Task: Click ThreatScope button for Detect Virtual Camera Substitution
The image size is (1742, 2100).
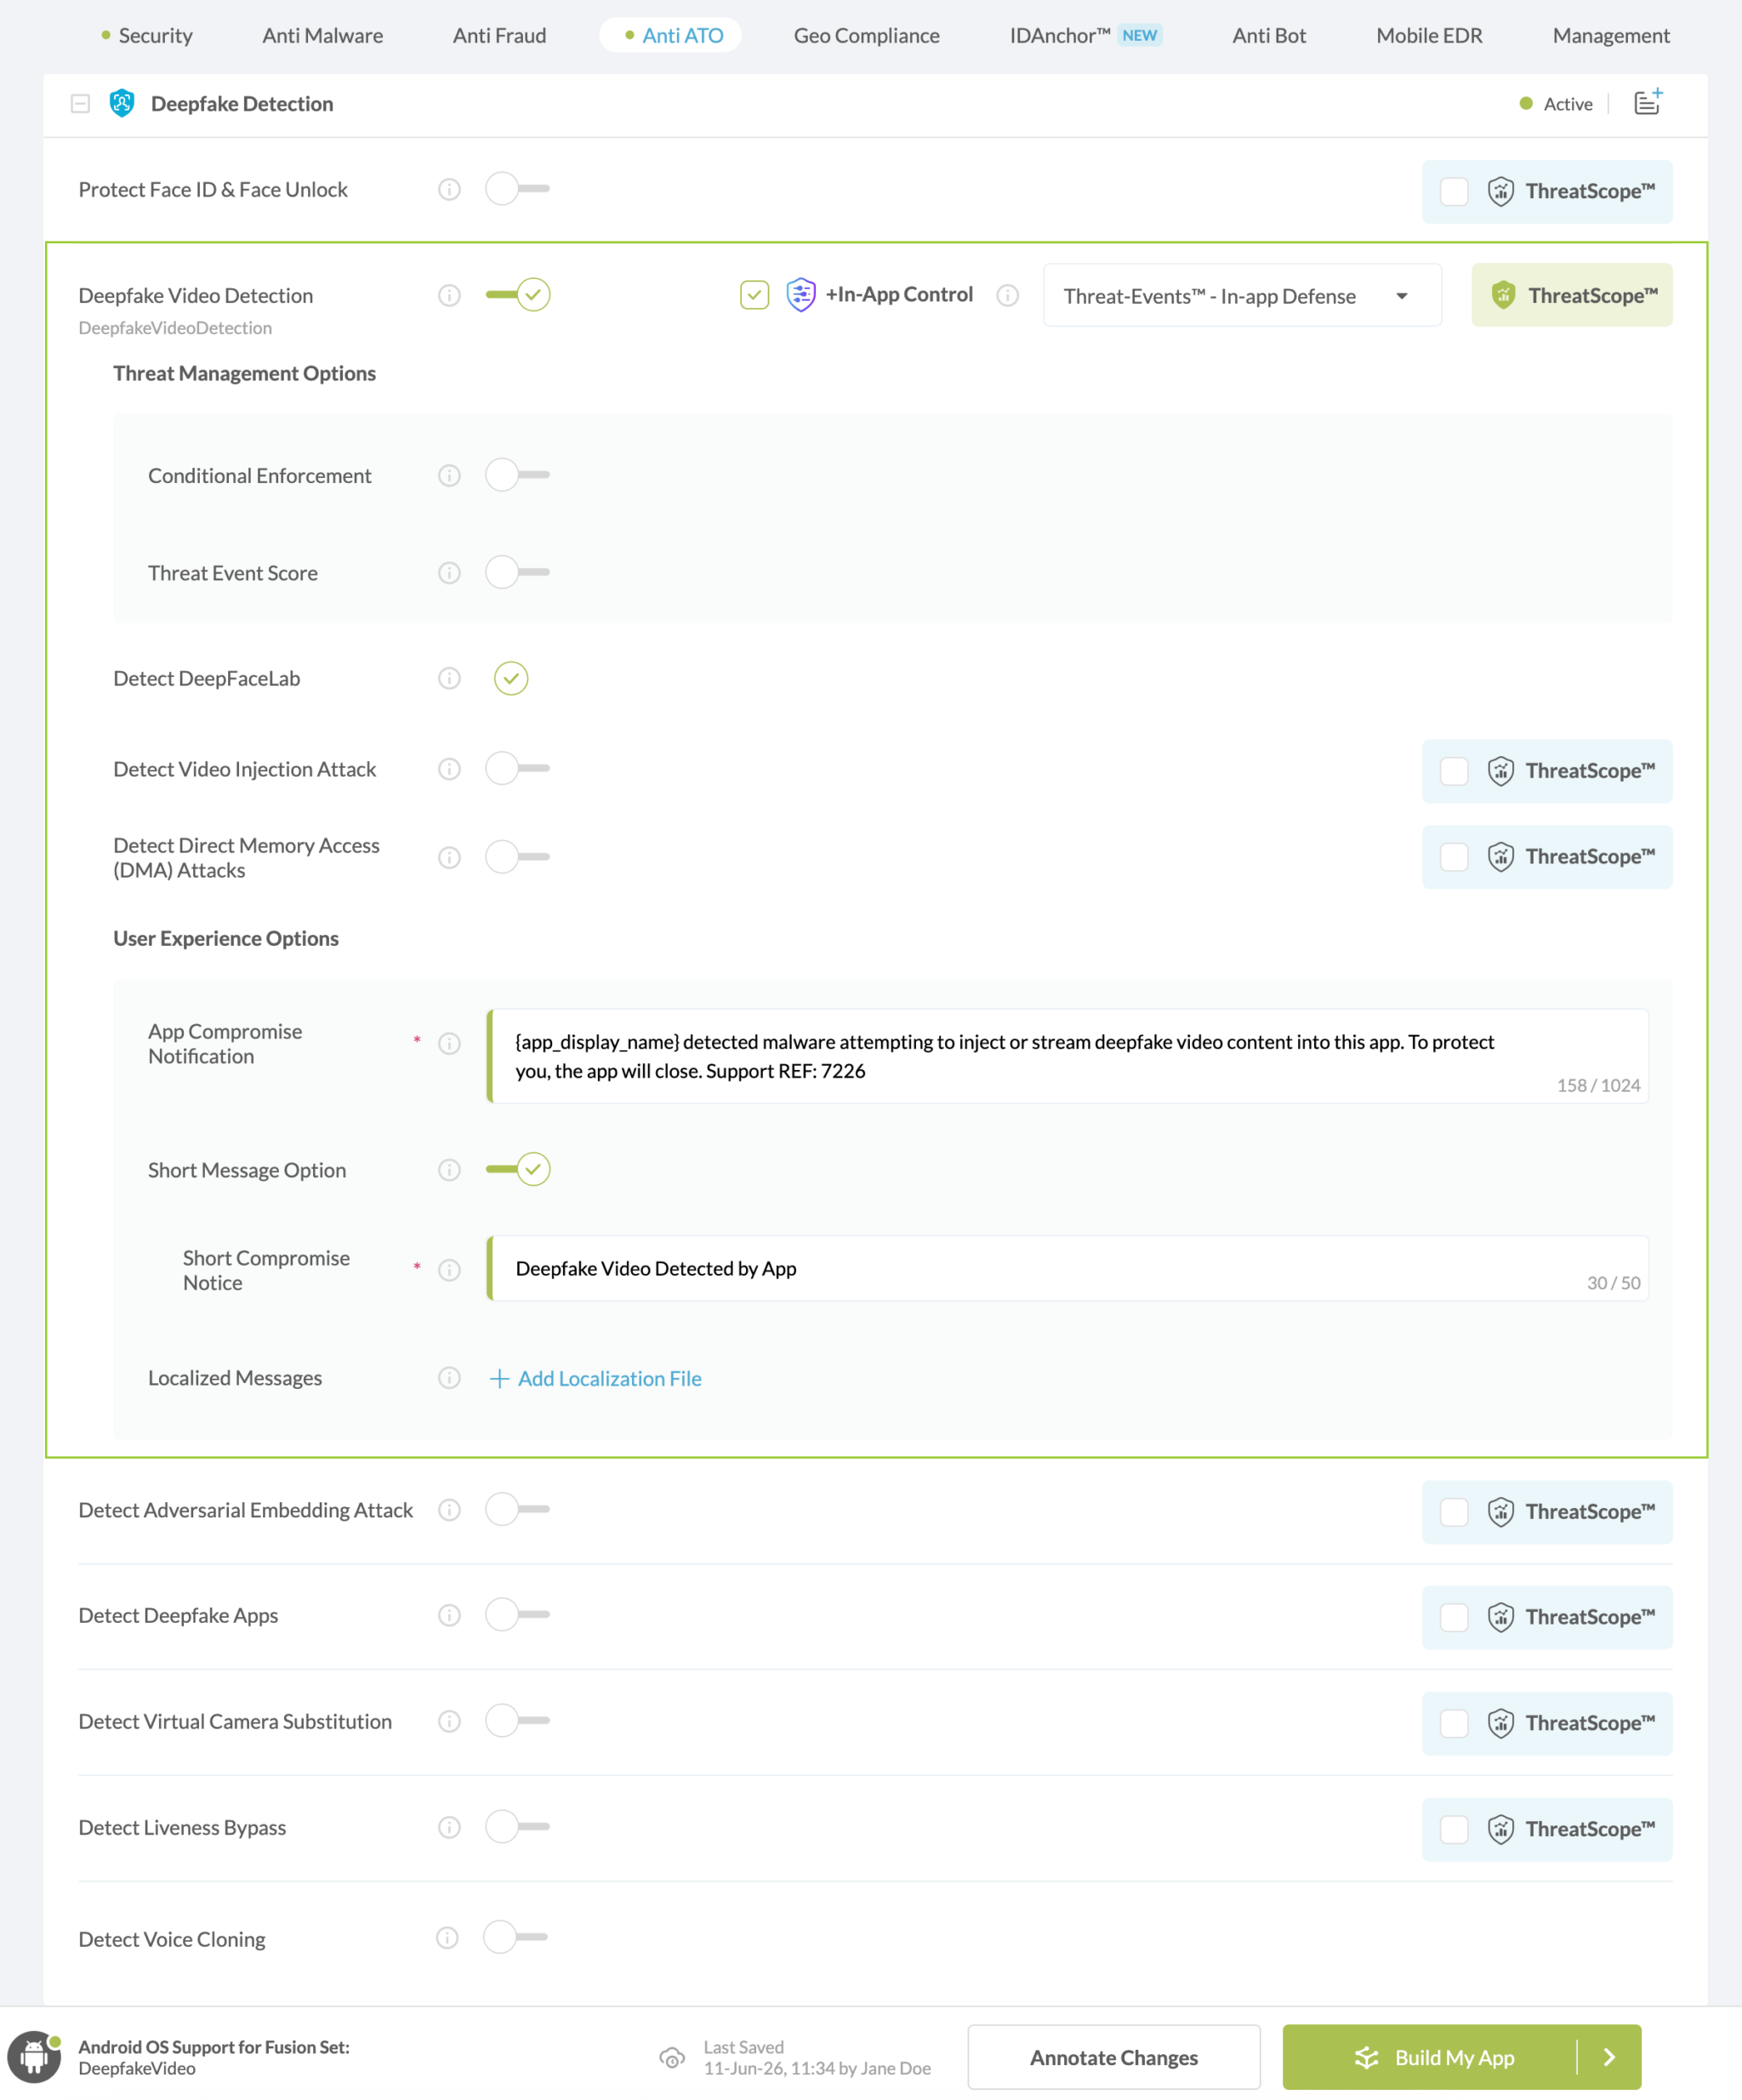Action: pyautogui.click(x=1547, y=1723)
